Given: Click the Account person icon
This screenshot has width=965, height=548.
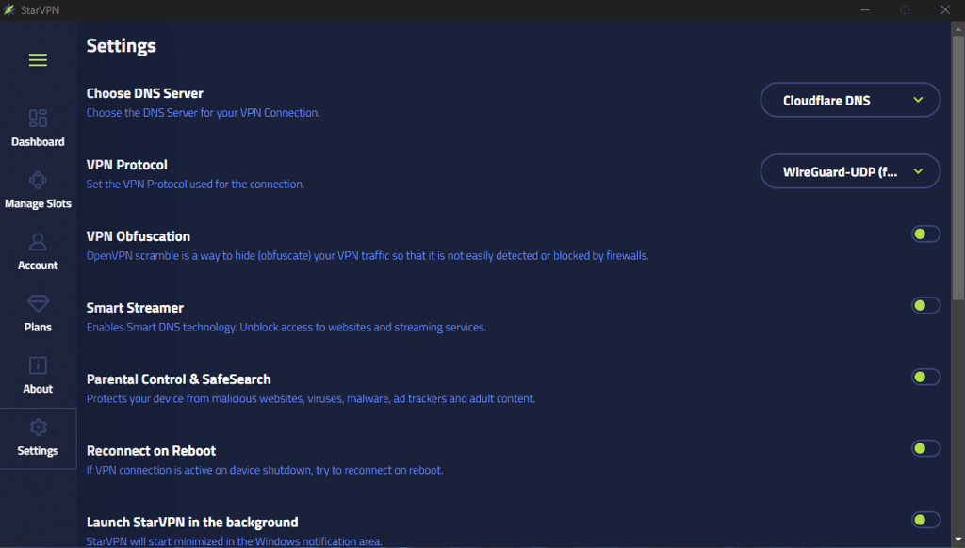Looking at the screenshot, I should point(38,242).
